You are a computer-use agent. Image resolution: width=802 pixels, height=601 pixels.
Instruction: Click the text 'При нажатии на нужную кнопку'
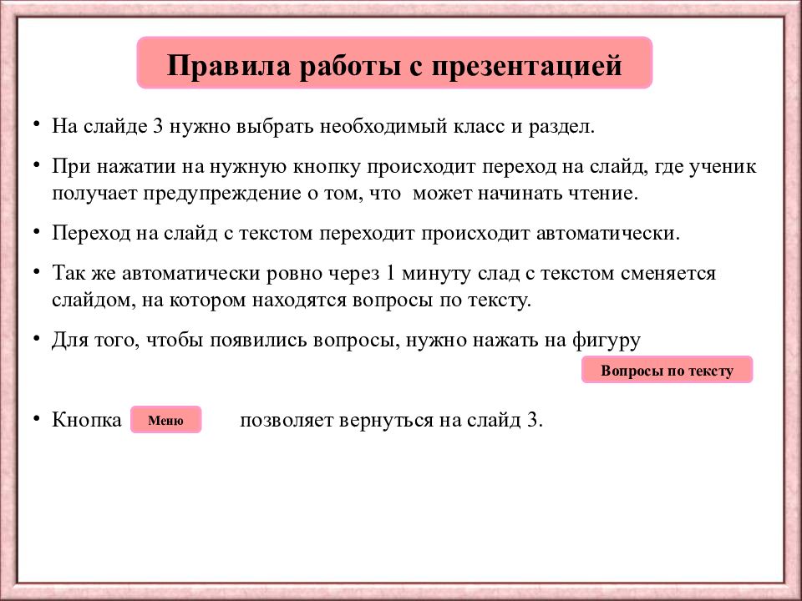206,167
